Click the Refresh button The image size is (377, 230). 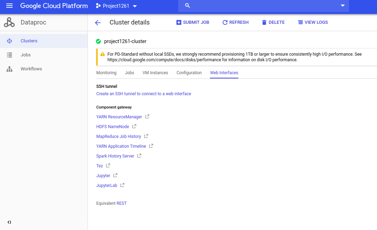pyautogui.click(x=235, y=22)
